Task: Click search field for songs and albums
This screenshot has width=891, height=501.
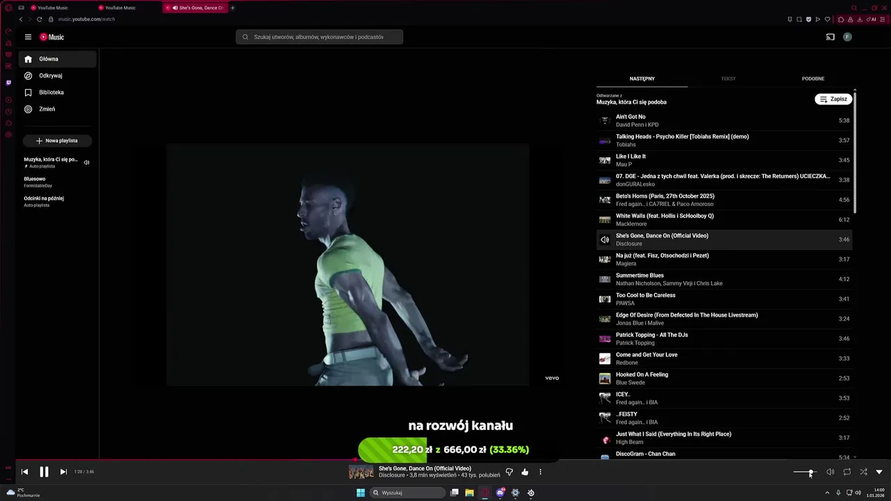Action: coord(319,37)
